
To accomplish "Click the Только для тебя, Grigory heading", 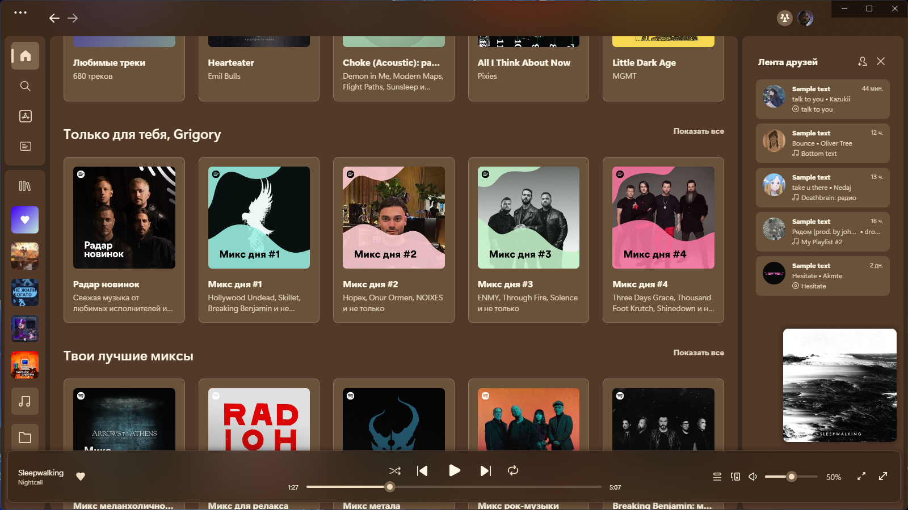I will (x=142, y=134).
